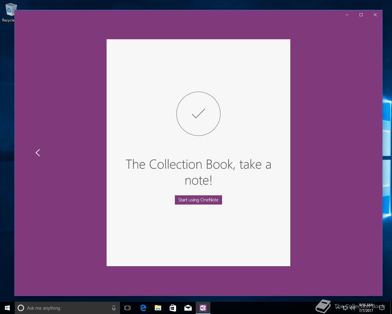Open the Recycle Bin desktop icon
This screenshot has height=314, width=392.
pyautogui.click(x=9, y=12)
